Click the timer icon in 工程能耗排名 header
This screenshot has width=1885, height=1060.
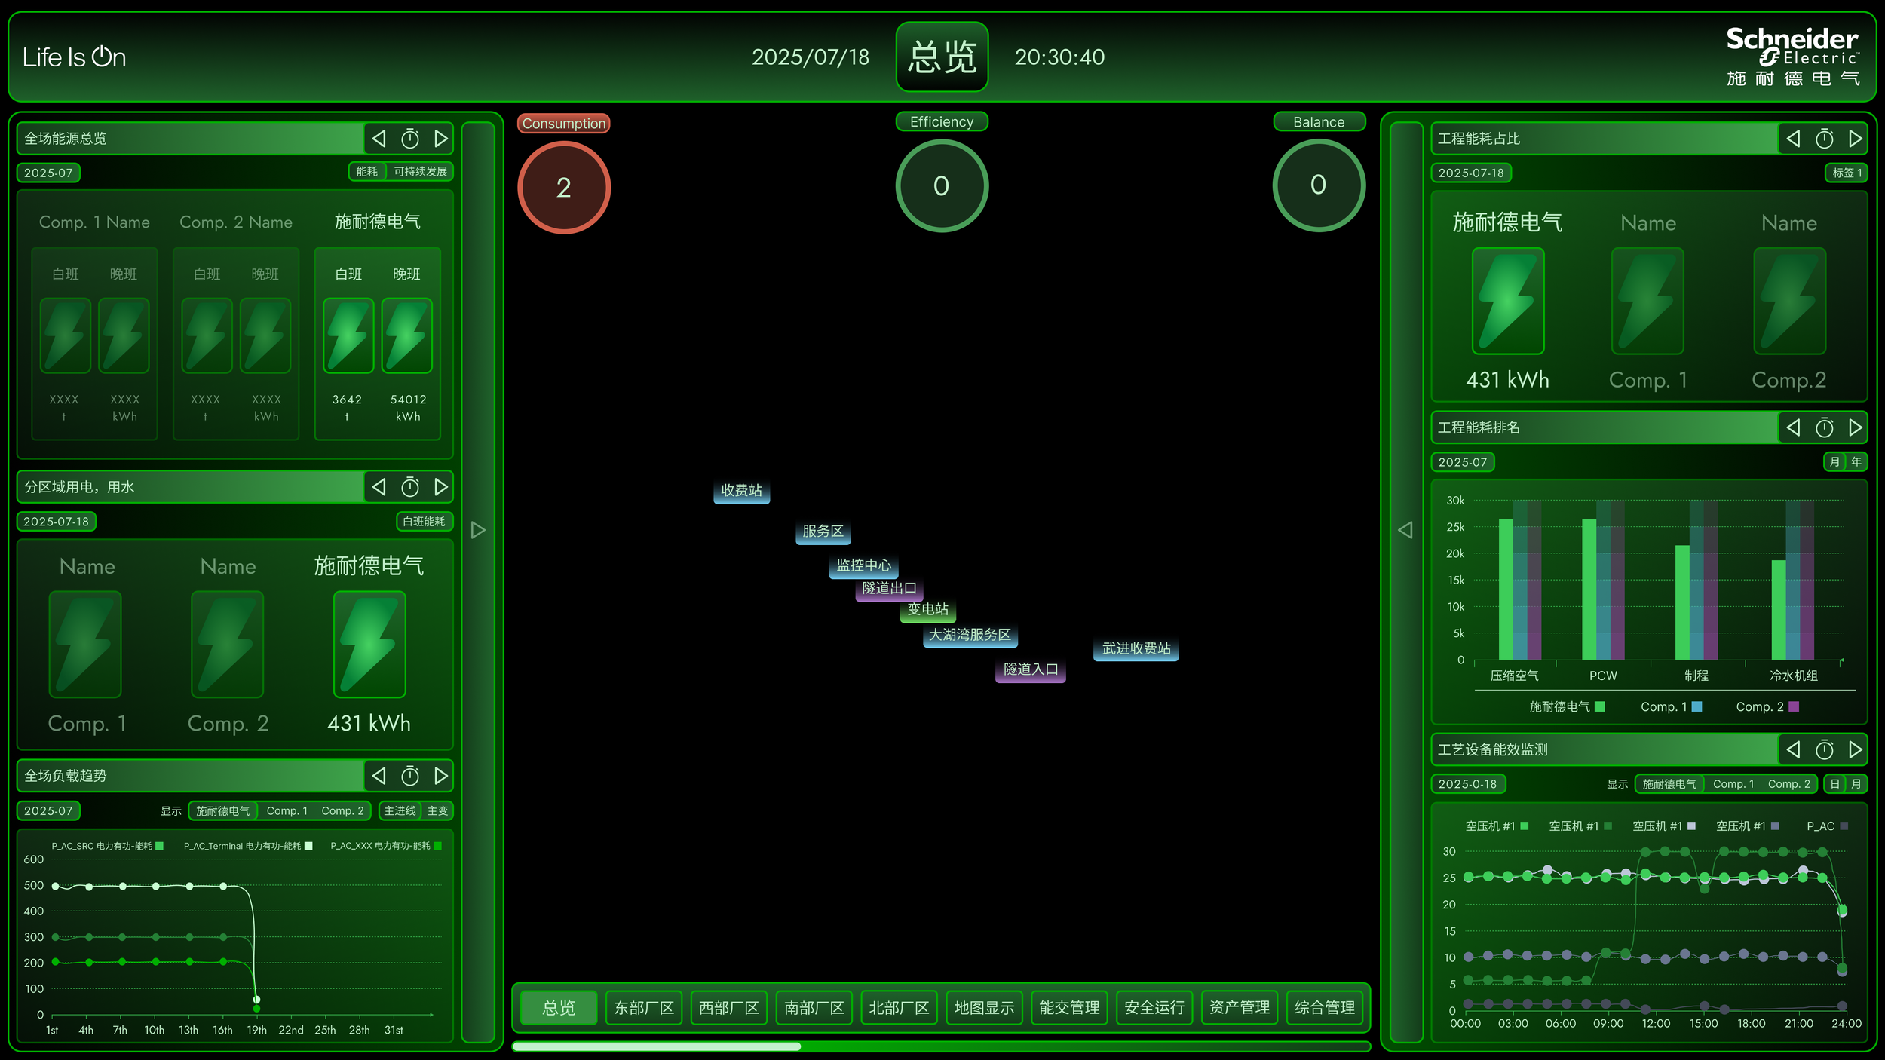[1824, 428]
